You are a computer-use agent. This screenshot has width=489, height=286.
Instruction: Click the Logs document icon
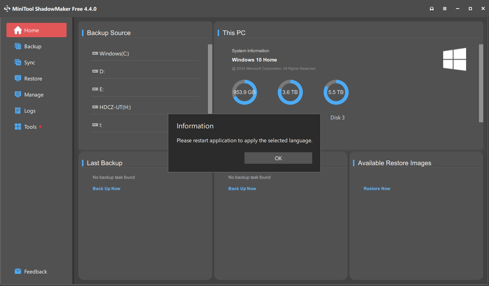click(18, 110)
